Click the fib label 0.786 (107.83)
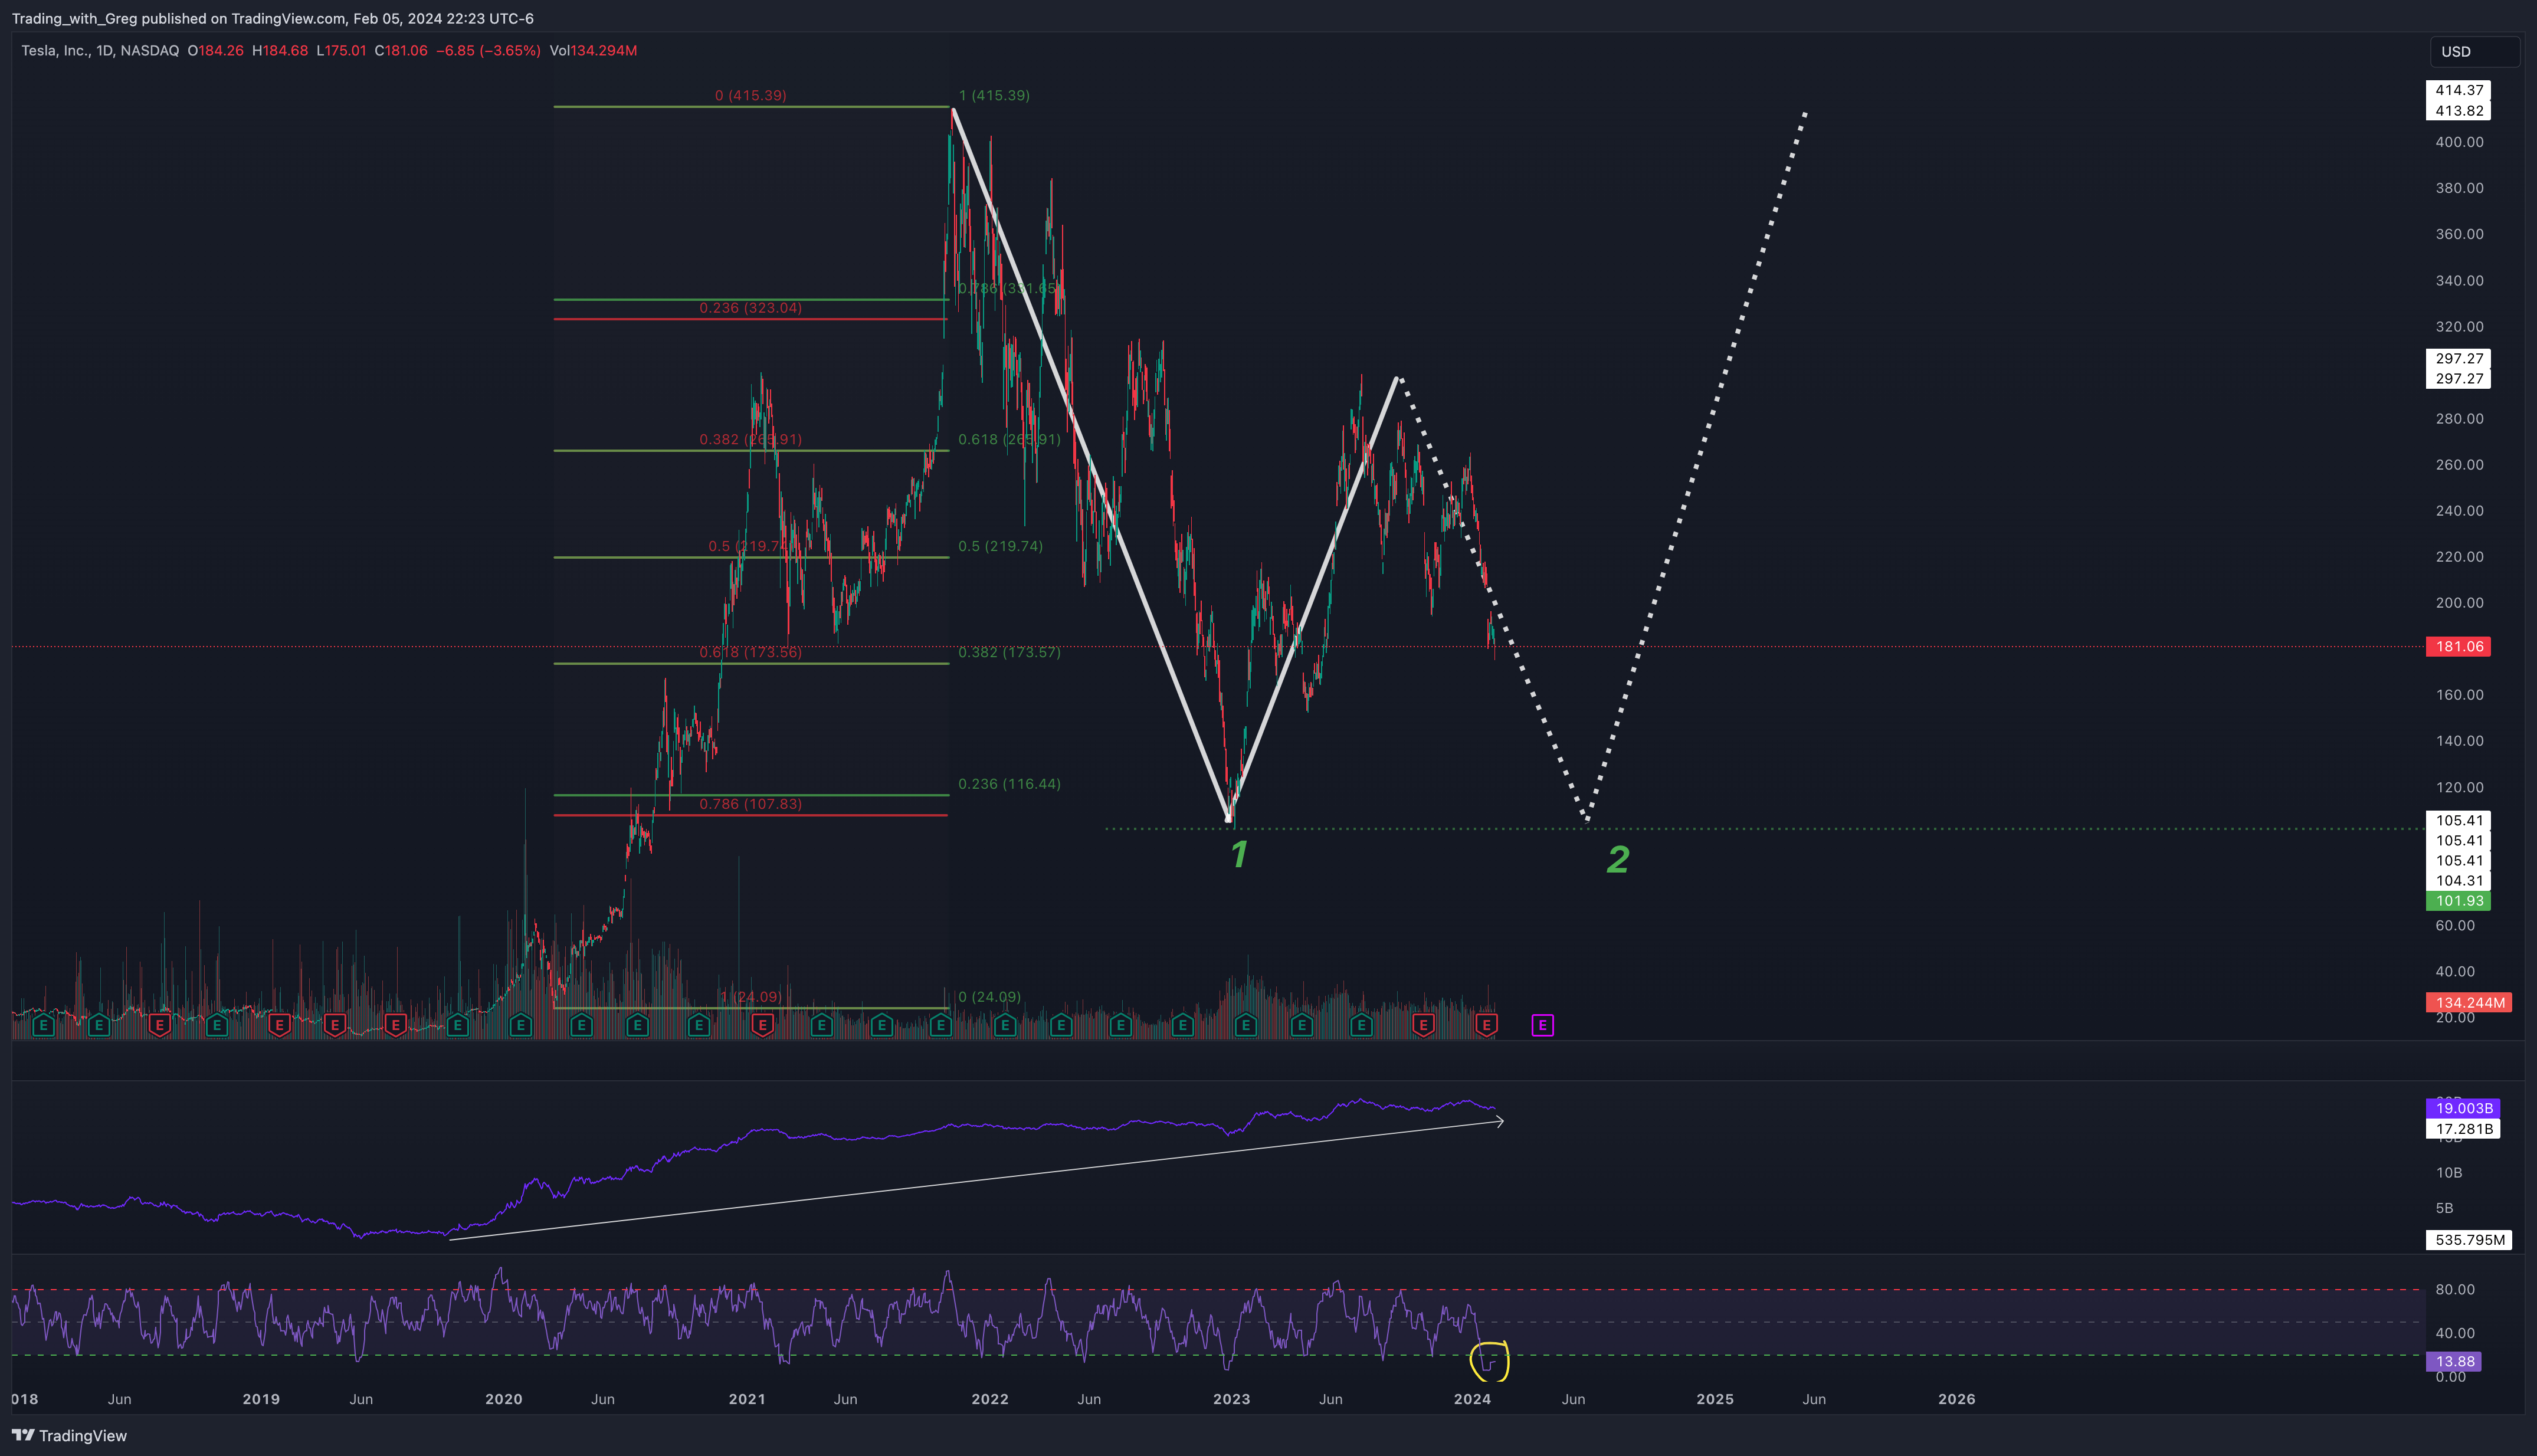The height and width of the screenshot is (1456, 2537). [x=750, y=804]
